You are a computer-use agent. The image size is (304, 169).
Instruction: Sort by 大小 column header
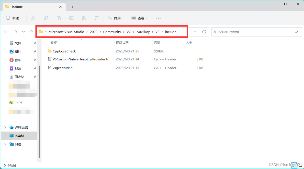[189, 42]
